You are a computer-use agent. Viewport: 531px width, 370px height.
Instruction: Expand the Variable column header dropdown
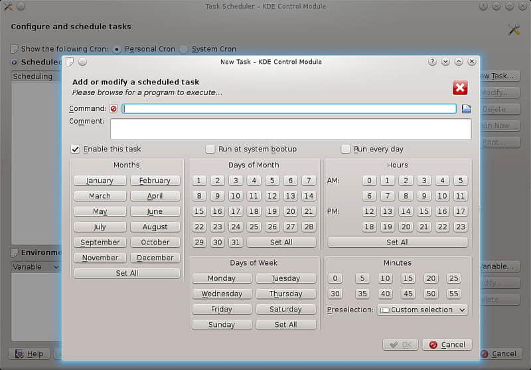[56, 267]
